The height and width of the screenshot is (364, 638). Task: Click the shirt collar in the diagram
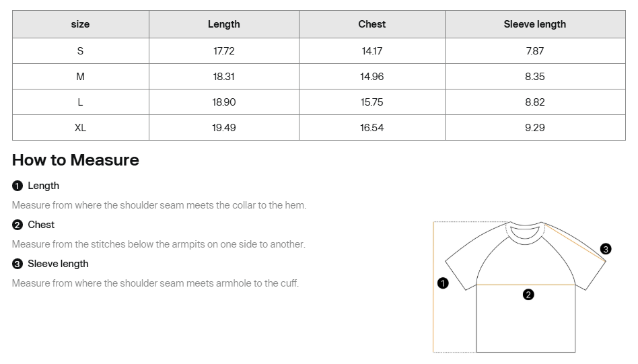[x=526, y=231]
